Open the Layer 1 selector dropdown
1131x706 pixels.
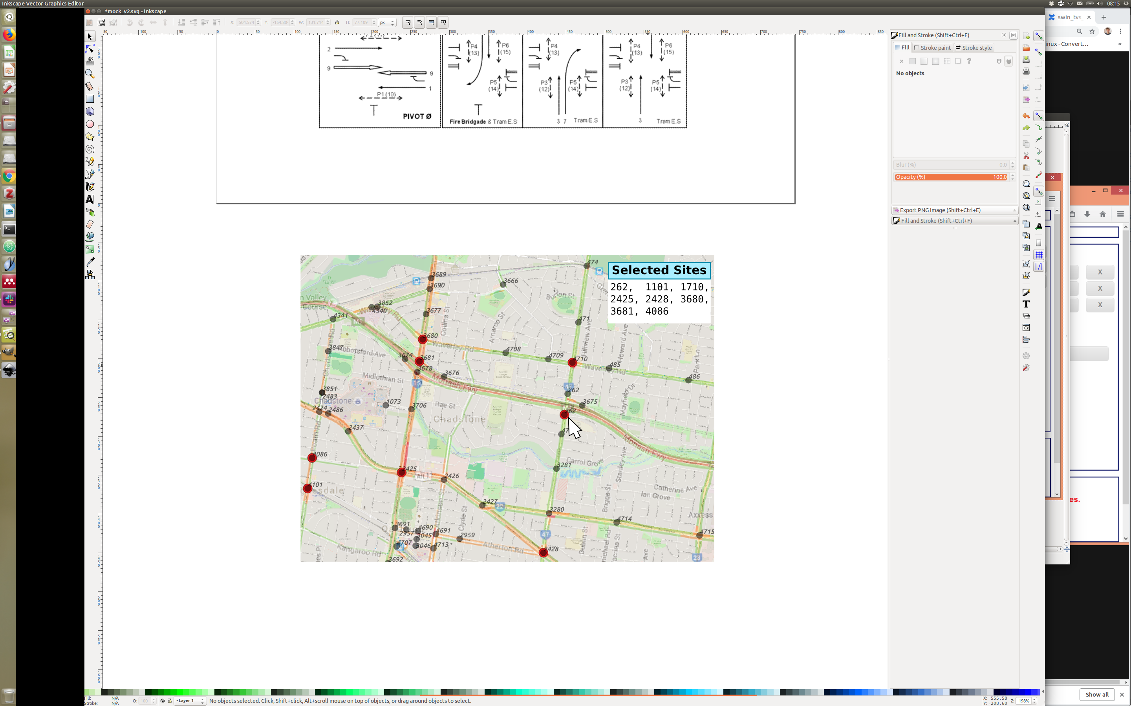(190, 701)
